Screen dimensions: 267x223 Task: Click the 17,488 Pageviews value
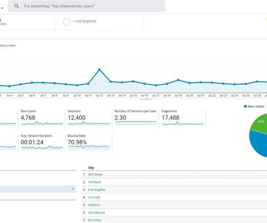(x=170, y=118)
